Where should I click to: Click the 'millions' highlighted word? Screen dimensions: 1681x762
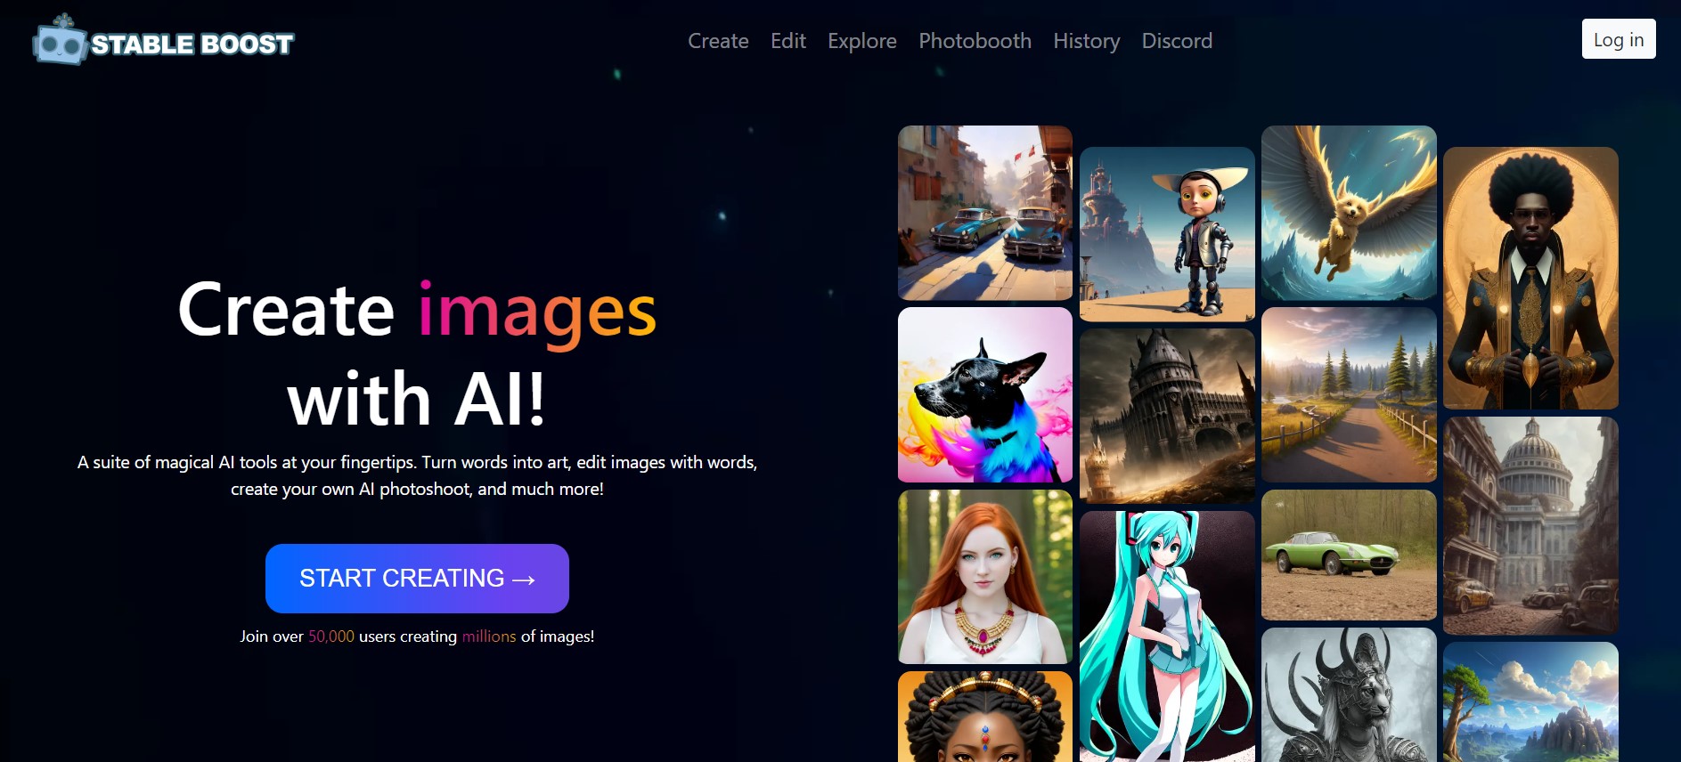[x=489, y=636]
